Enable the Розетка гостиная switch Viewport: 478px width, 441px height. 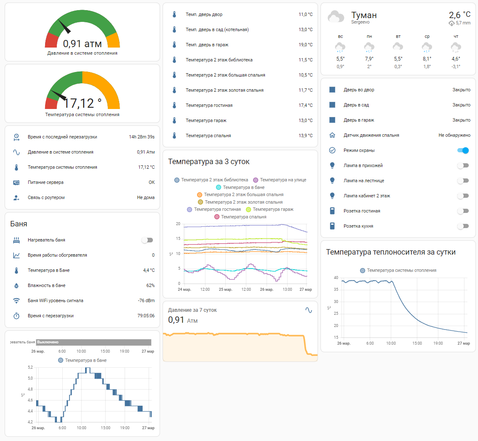463,211
